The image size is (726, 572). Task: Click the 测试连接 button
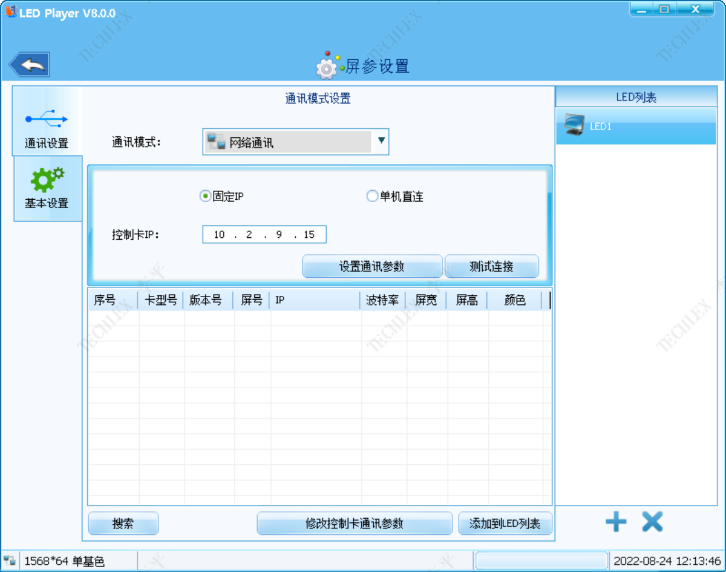click(491, 266)
